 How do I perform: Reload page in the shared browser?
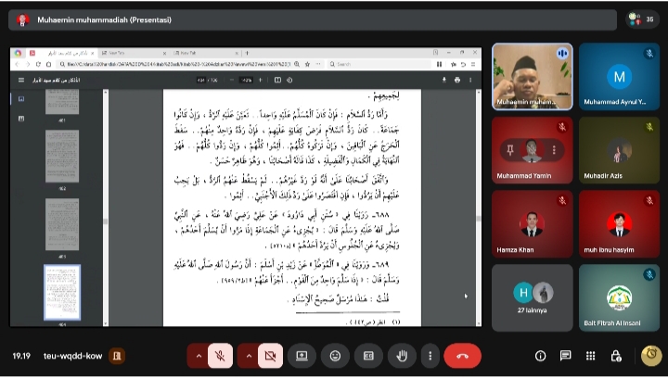coord(38,64)
